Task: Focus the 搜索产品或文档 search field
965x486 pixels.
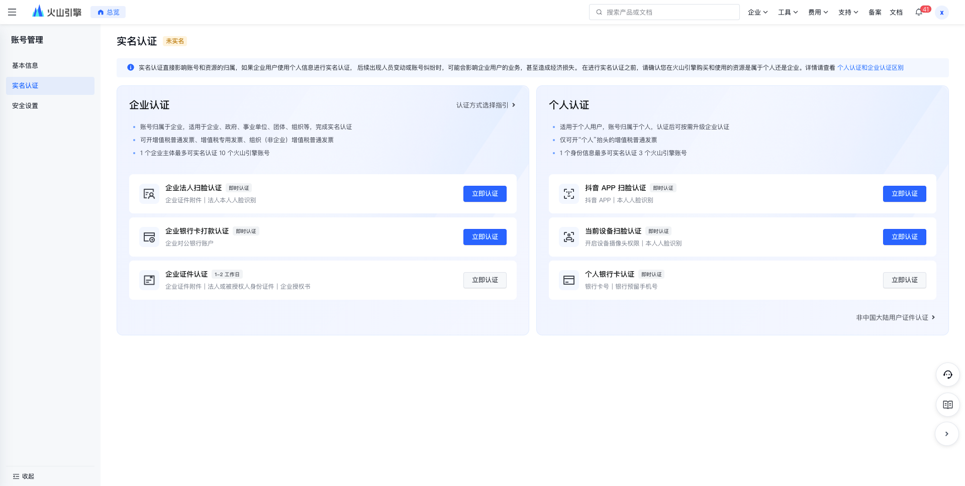Action: (664, 12)
